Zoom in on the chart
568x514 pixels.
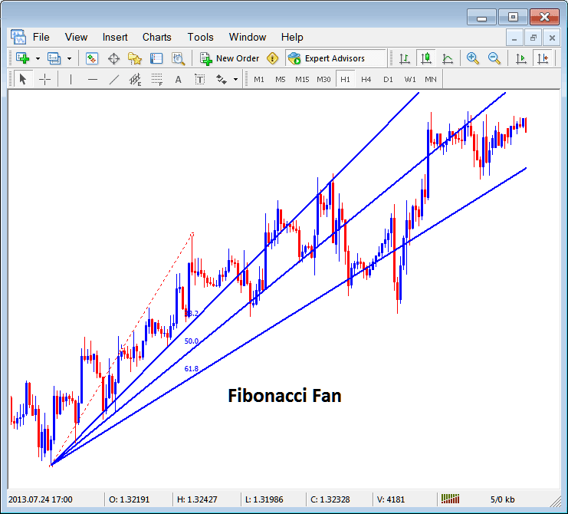(473, 58)
